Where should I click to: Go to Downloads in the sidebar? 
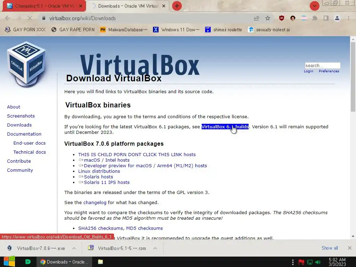(x=19, y=125)
